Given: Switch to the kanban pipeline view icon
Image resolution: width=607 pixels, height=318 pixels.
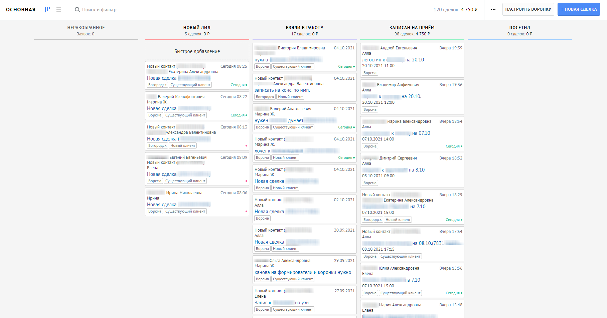Looking at the screenshot, I should (47, 9).
